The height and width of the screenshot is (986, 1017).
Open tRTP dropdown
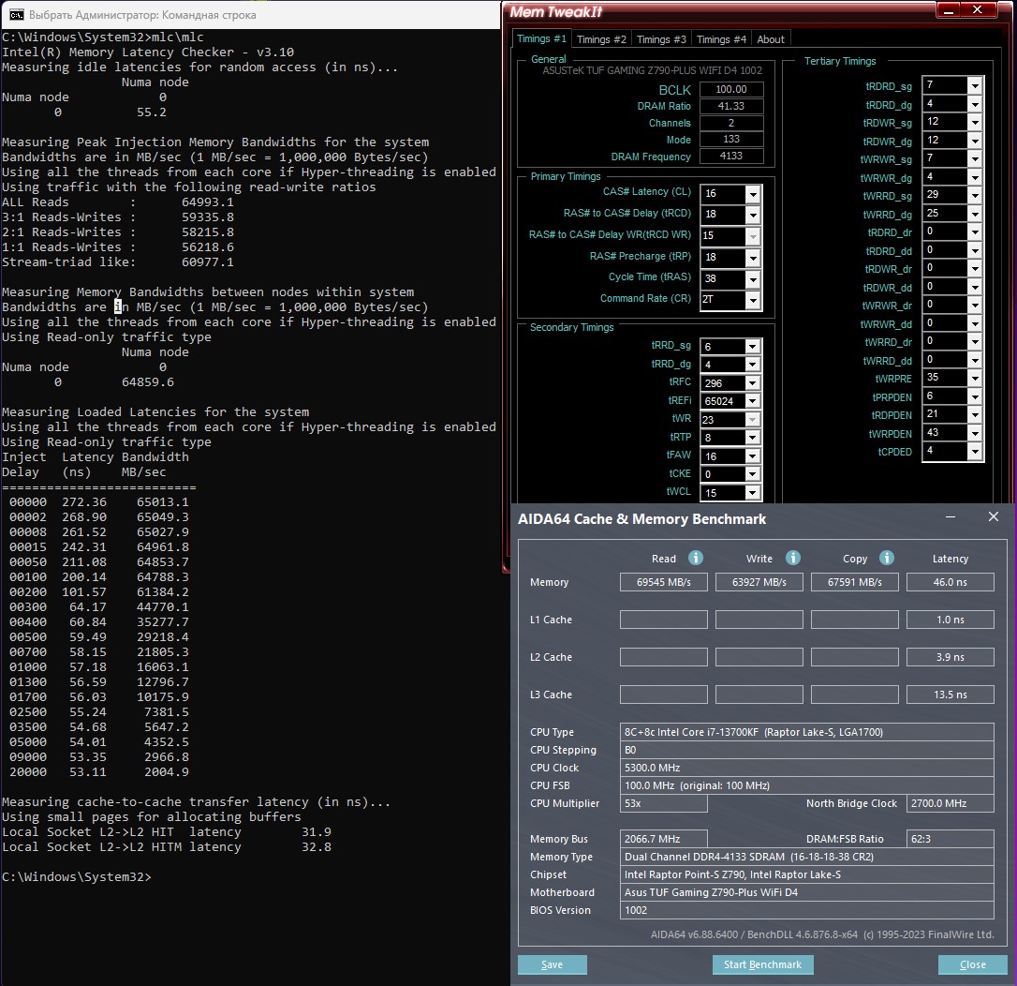click(x=752, y=438)
